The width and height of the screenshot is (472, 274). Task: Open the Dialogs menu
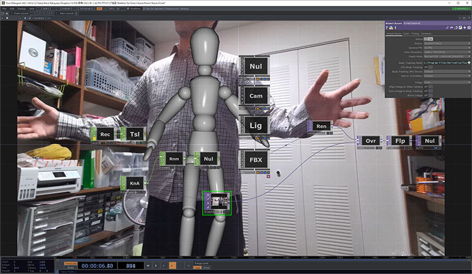21,9
